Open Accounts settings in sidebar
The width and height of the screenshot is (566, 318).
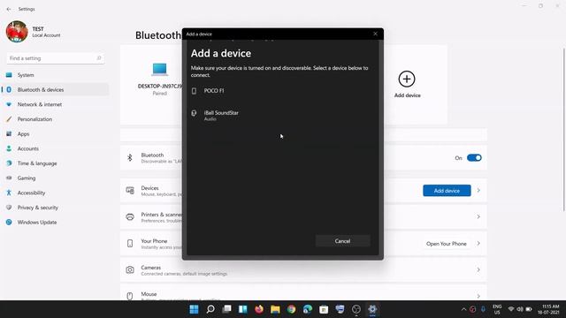55,148
